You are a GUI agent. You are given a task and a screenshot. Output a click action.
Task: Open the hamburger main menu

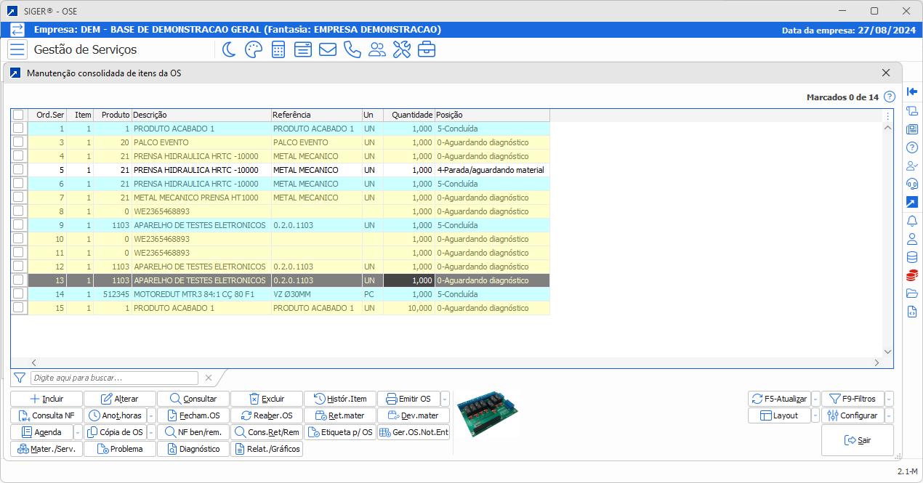tap(17, 49)
